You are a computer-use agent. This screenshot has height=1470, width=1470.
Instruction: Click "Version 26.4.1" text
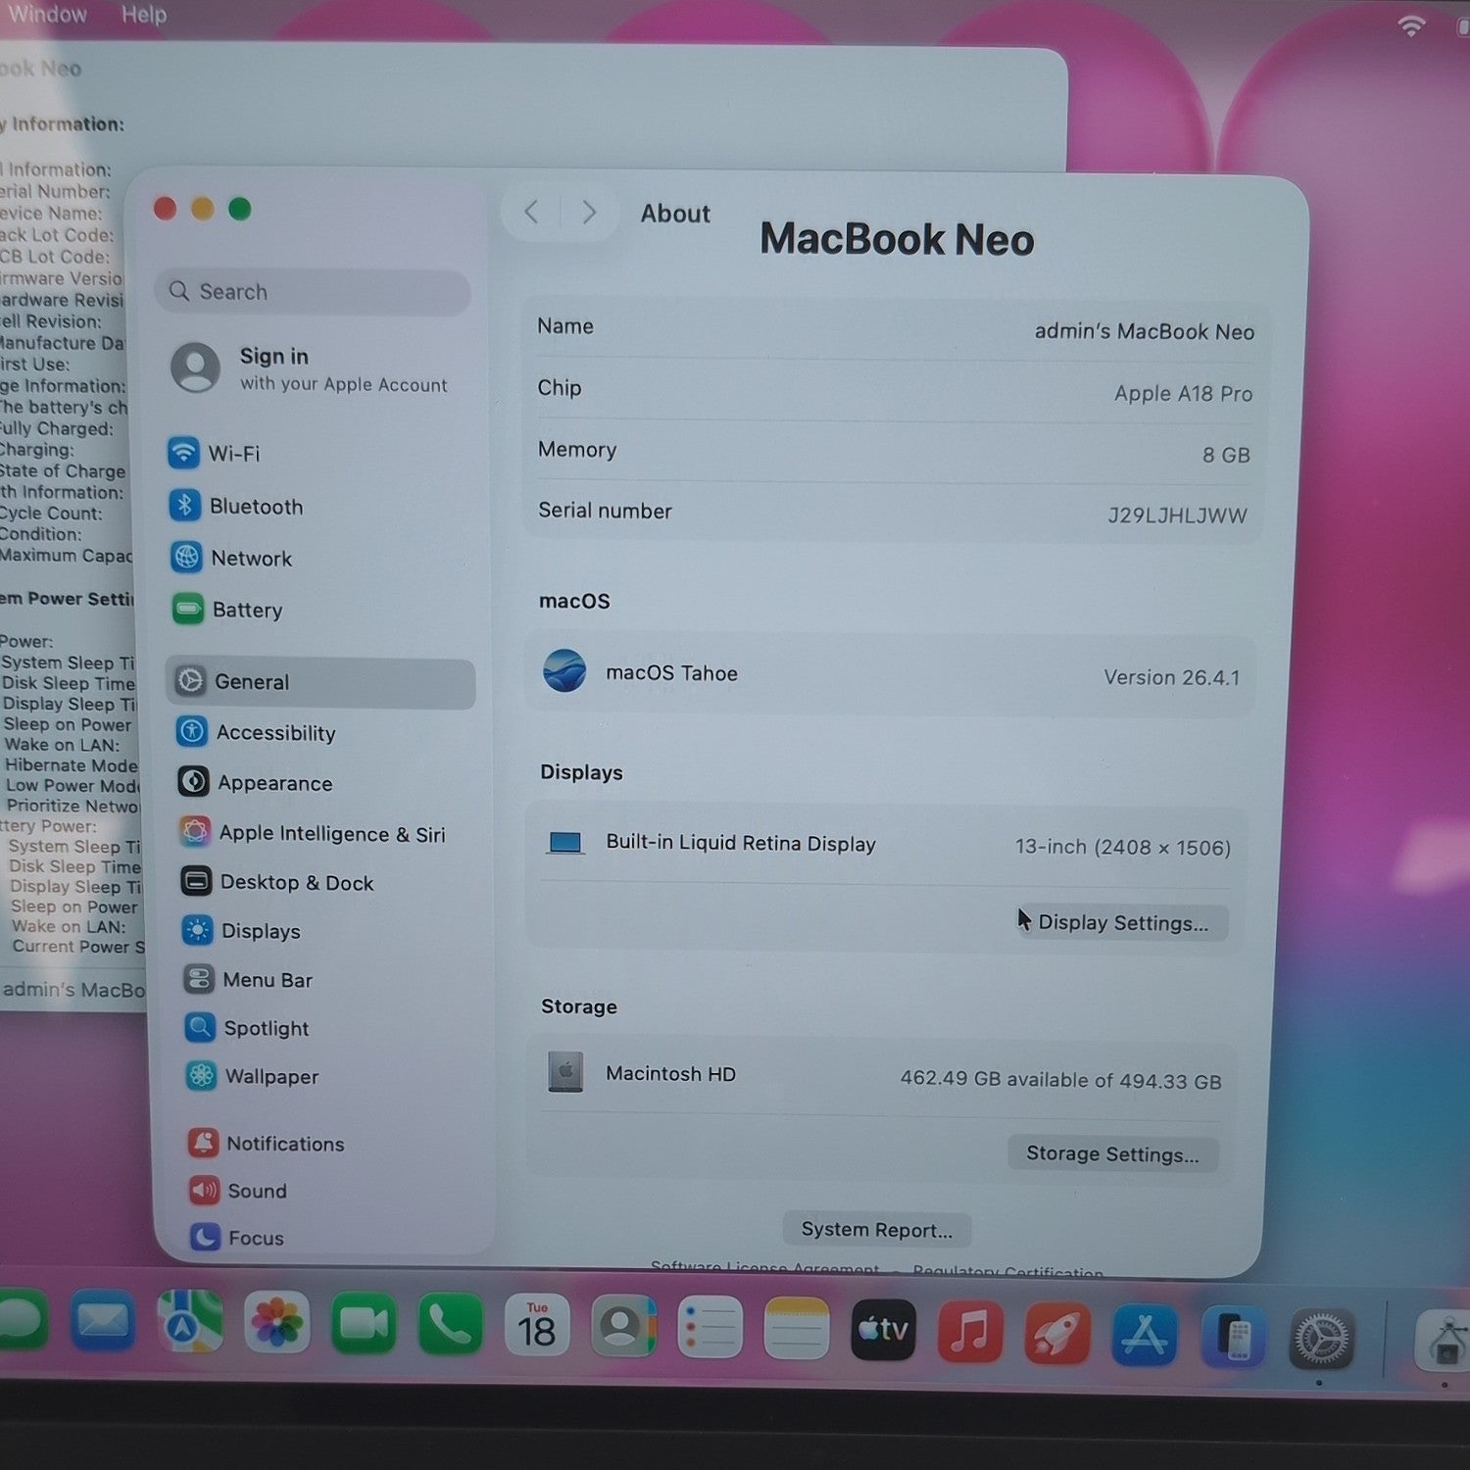[1171, 677]
